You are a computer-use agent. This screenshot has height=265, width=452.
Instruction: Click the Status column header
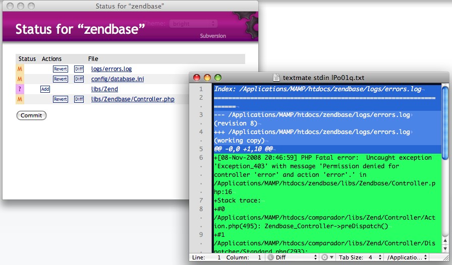click(27, 59)
